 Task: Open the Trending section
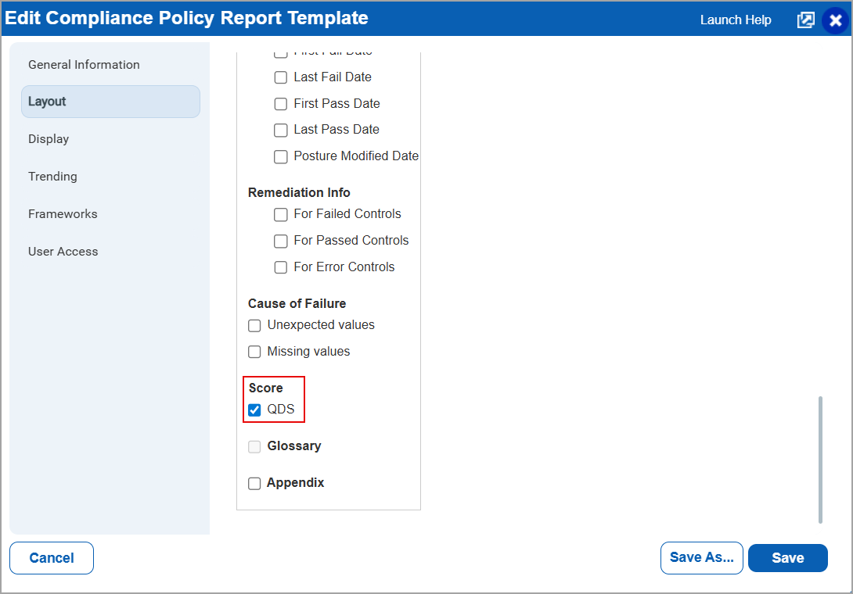(x=52, y=176)
